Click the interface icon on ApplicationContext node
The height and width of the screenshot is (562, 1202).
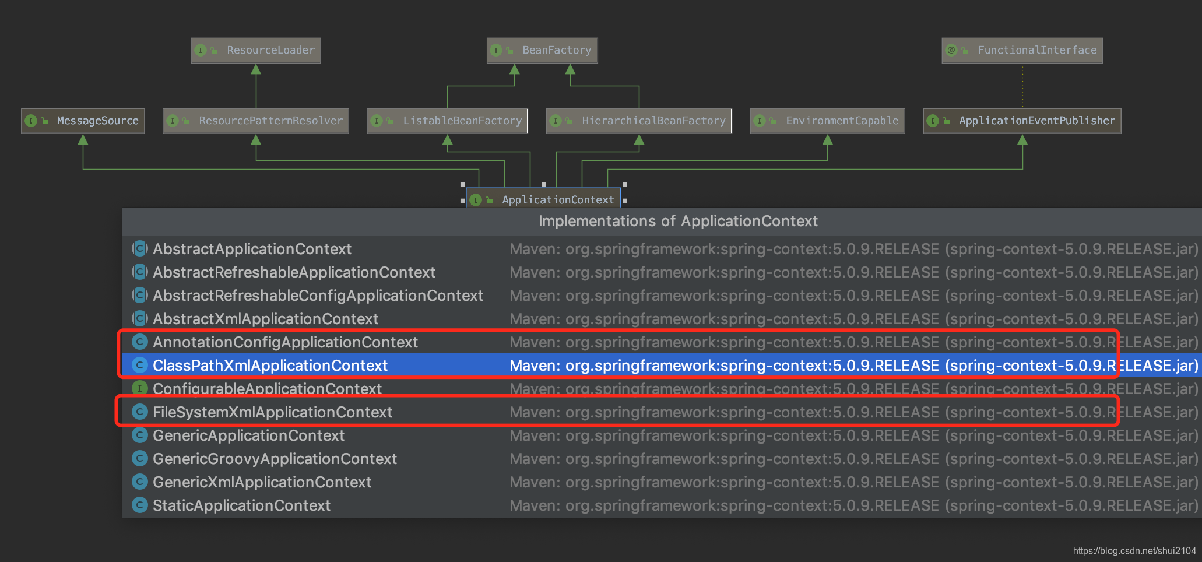[x=476, y=200]
